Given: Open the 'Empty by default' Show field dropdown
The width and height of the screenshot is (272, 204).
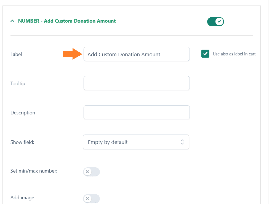Looking at the screenshot, I should (136, 142).
